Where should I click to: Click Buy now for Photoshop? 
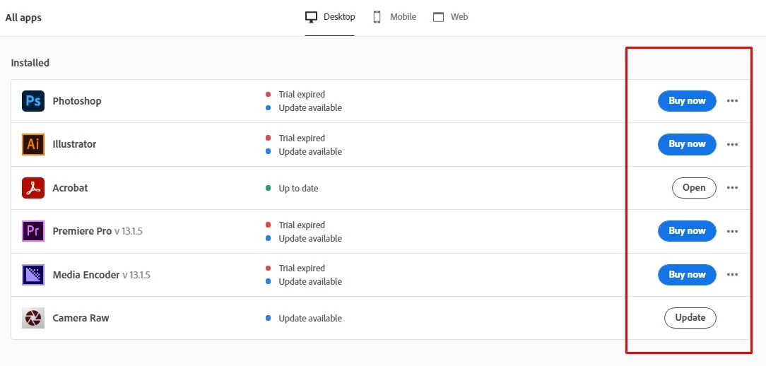pyautogui.click(x=687, y=101)
